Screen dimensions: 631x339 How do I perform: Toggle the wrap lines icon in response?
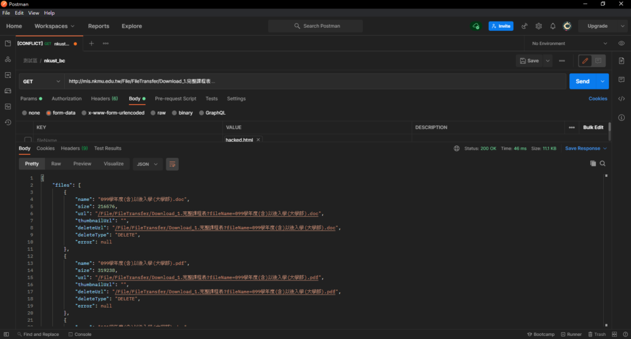click(173, 165)
